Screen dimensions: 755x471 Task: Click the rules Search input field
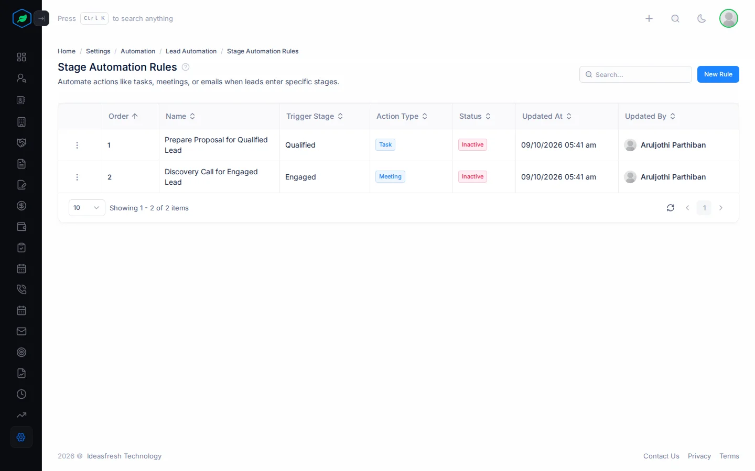tap(635, 74)
